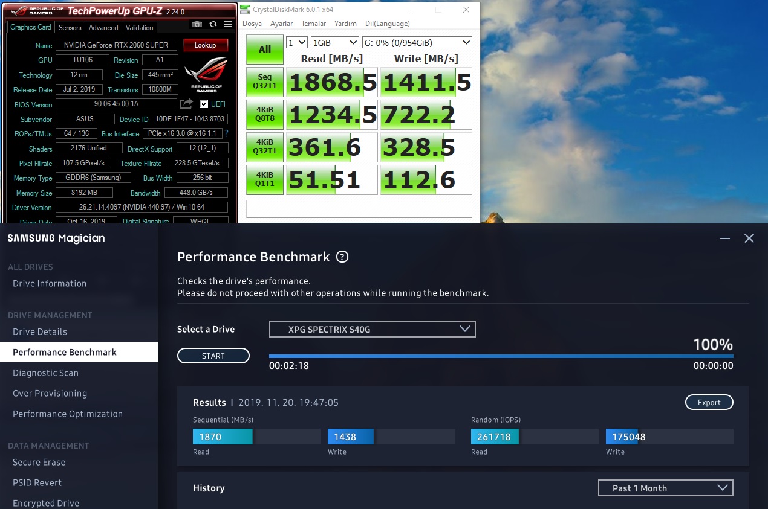Click the Seq read result 1868.5

tap(332, 82)
